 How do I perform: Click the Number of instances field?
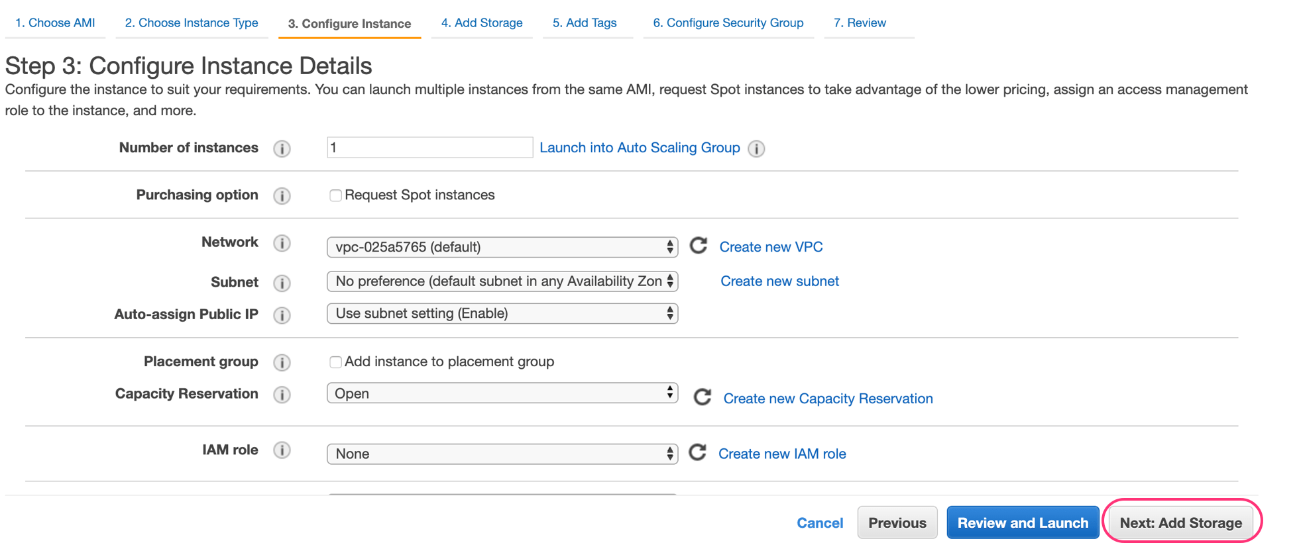(x=429, y=148)
